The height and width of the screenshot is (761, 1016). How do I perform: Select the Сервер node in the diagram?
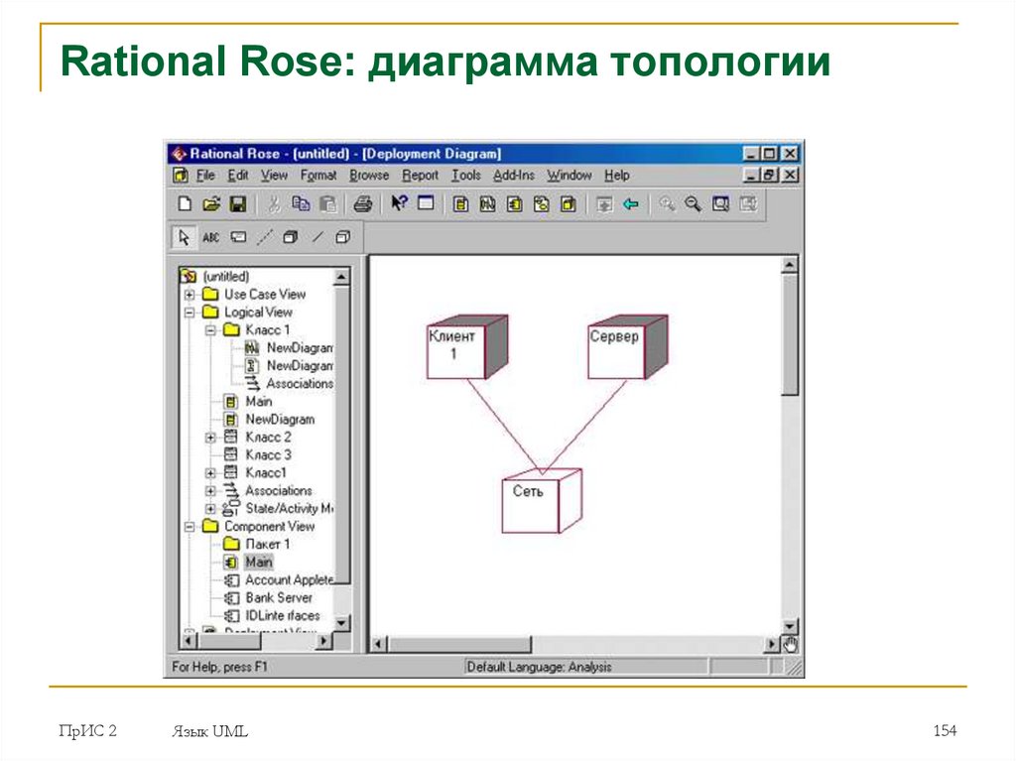[627, 347]
